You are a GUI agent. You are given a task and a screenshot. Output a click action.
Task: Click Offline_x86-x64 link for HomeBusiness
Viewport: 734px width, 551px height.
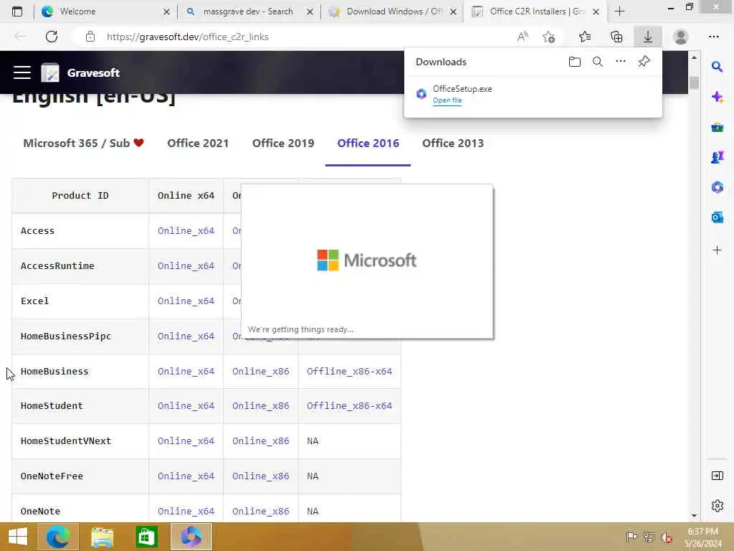349,371
